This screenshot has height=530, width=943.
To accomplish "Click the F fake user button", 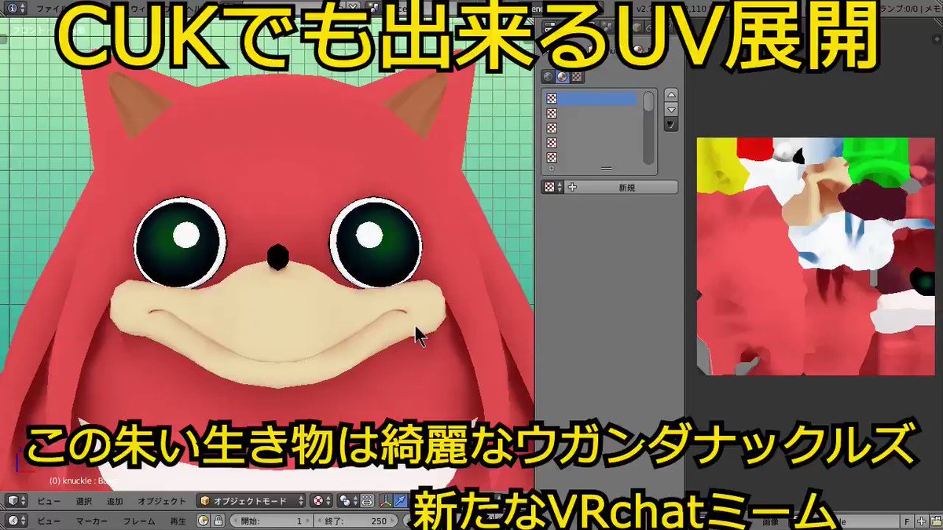I will 907,521.
